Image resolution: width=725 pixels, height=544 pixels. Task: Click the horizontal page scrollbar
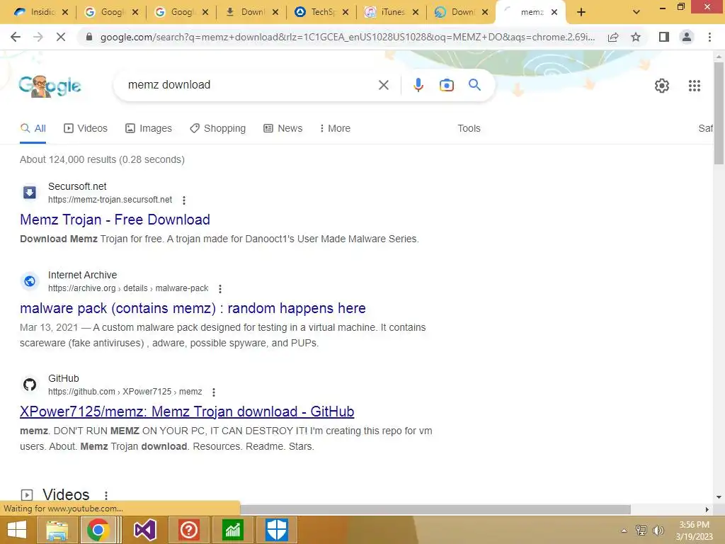pyautogui.click(x=435, y=509)
